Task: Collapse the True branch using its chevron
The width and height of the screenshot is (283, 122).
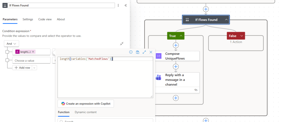Action: point(181,36)
